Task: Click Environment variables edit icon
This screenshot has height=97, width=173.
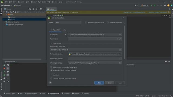Action: pyautogui.click(x=120, y=50)
